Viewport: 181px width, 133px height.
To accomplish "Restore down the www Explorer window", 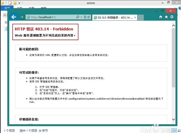I will [168, 2].
